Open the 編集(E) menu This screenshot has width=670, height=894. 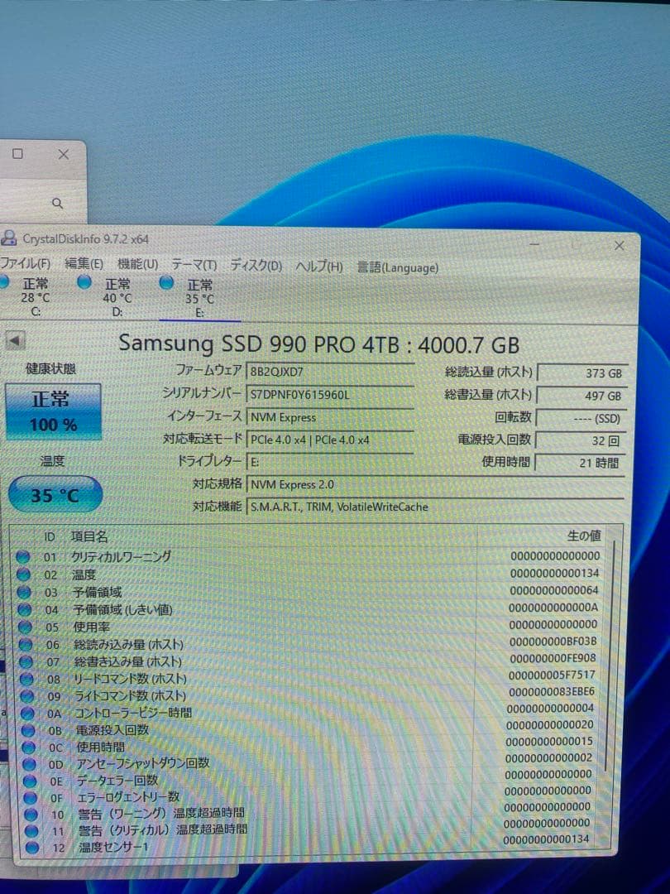pos(84,265)
